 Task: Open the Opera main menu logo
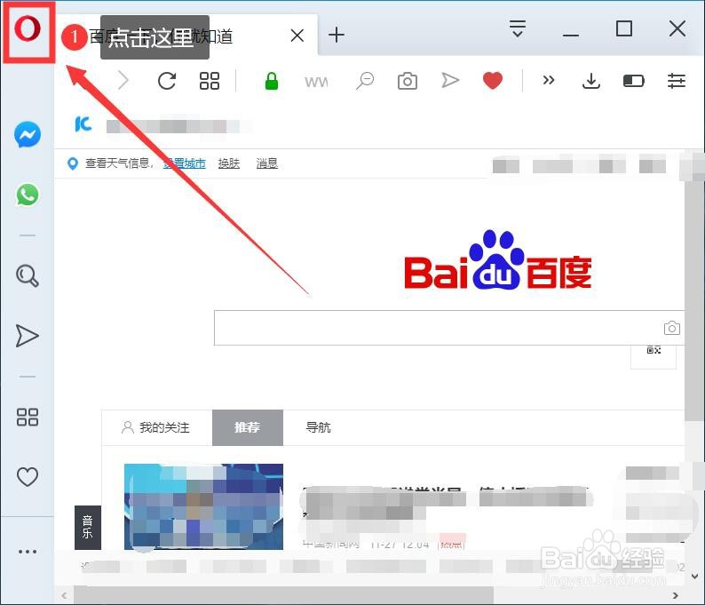coord(28,28)
